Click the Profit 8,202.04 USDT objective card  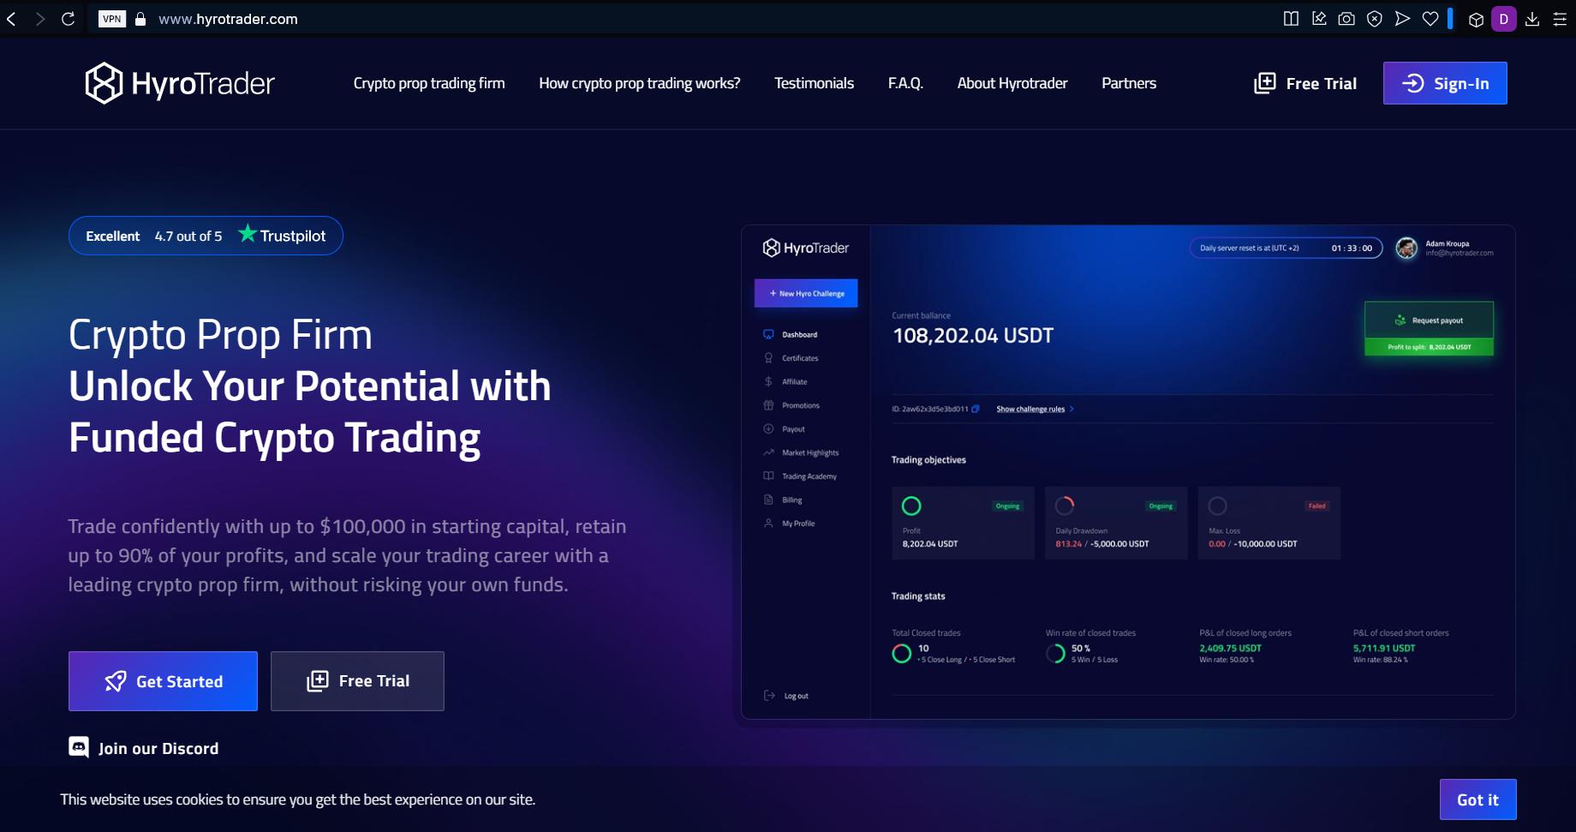(x=963, y=523)
